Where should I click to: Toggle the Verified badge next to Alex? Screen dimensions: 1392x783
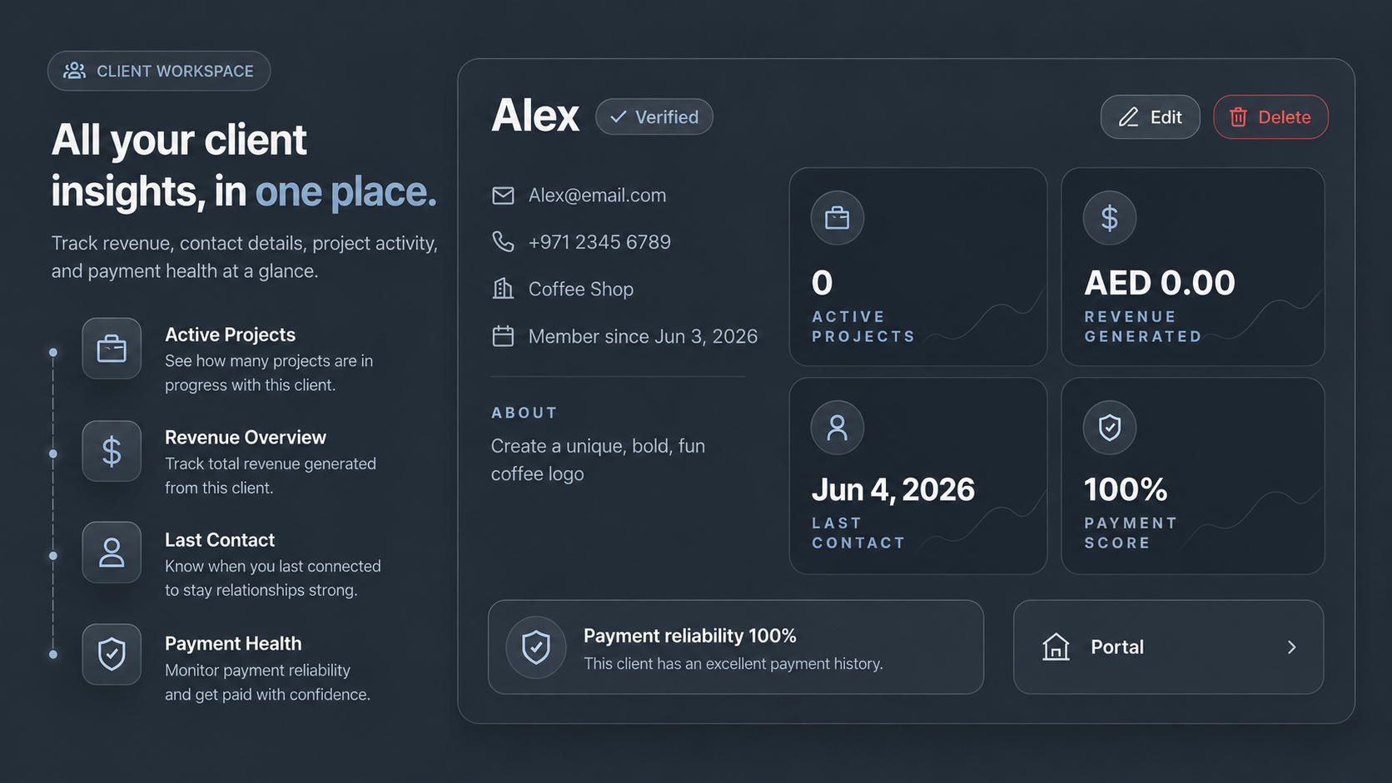[x=654, y=116]
